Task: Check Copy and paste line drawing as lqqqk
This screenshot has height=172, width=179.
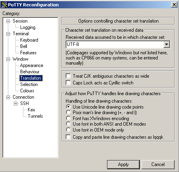Action: (68, 137)
